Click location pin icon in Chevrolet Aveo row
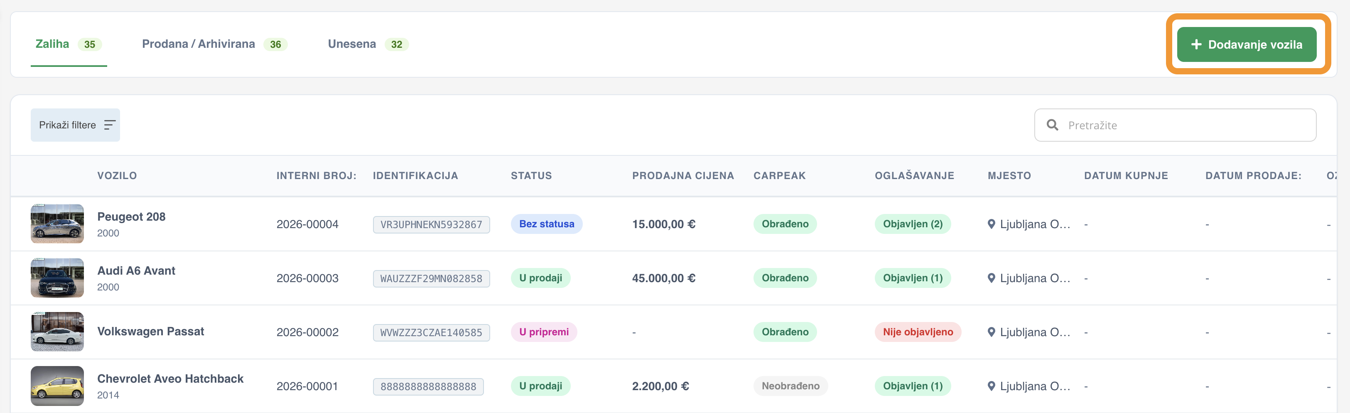The height and width of the screenshot is (413, 1350). [991, 386]
